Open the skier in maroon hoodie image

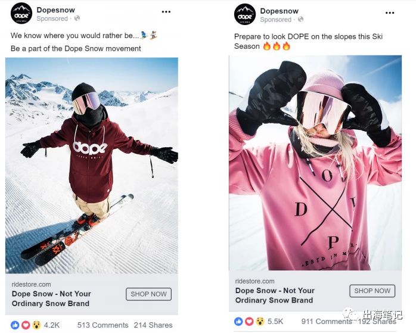point(92,166)
